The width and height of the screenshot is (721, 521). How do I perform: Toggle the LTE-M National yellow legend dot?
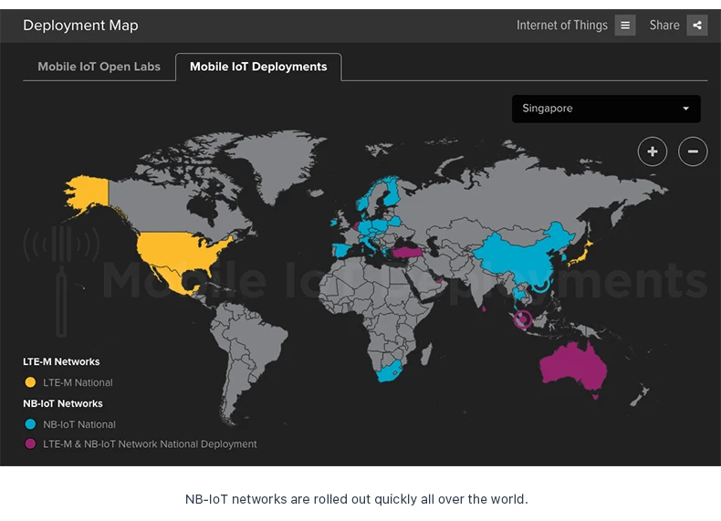pos(30,382)
